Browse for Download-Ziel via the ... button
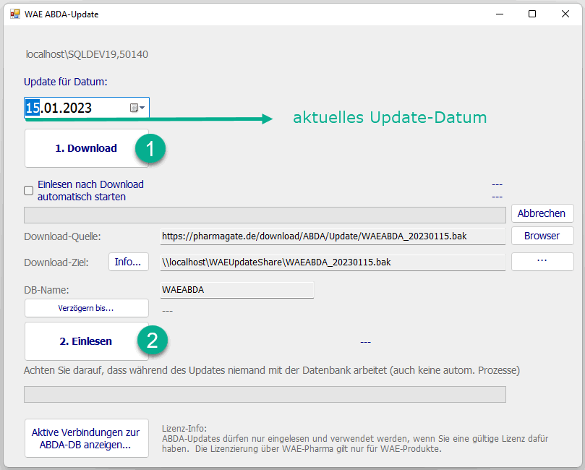 542,262
